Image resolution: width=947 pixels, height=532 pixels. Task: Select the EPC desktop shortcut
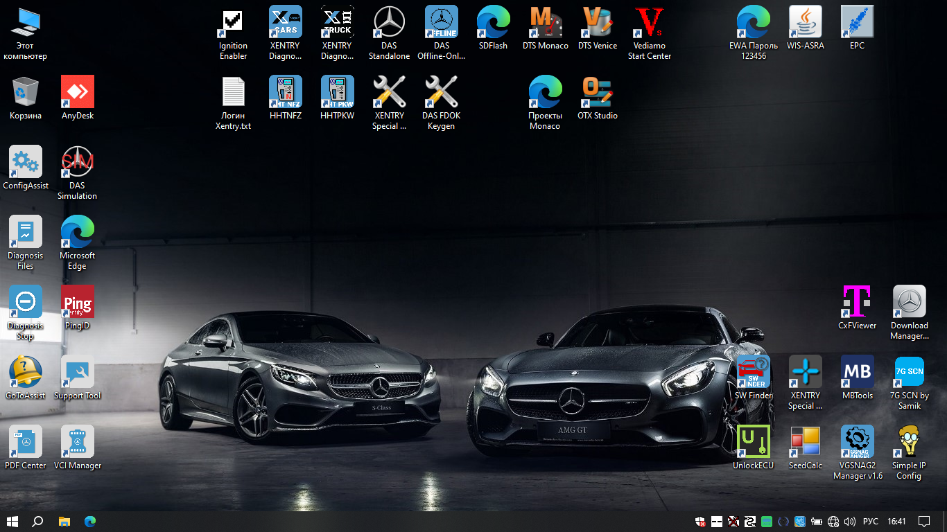pyautogui.click(x=857, y=23)
